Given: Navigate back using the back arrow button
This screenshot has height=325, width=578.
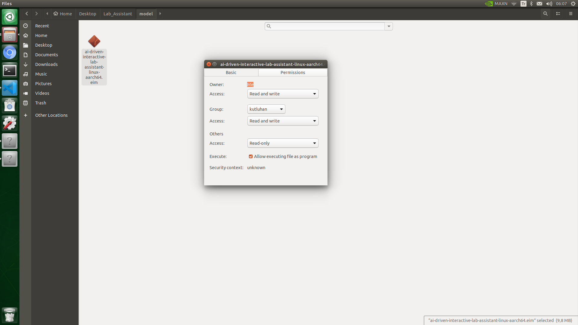Looking at the screenshot, I should (x=26, y=13).
